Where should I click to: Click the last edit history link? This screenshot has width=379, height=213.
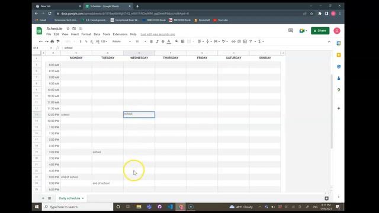[158, 34]
